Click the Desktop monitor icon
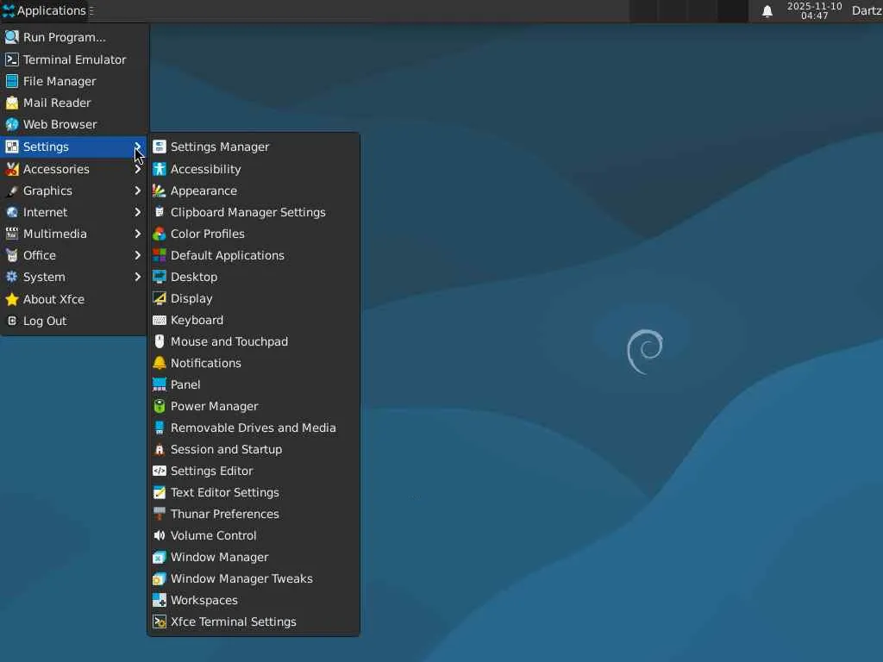Screen dimensions: 883x662 pos(160,277)
